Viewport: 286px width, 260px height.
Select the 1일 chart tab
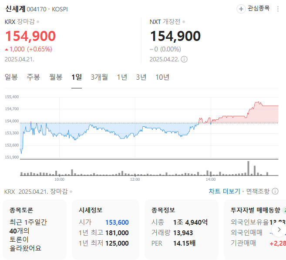click(77, 77)
